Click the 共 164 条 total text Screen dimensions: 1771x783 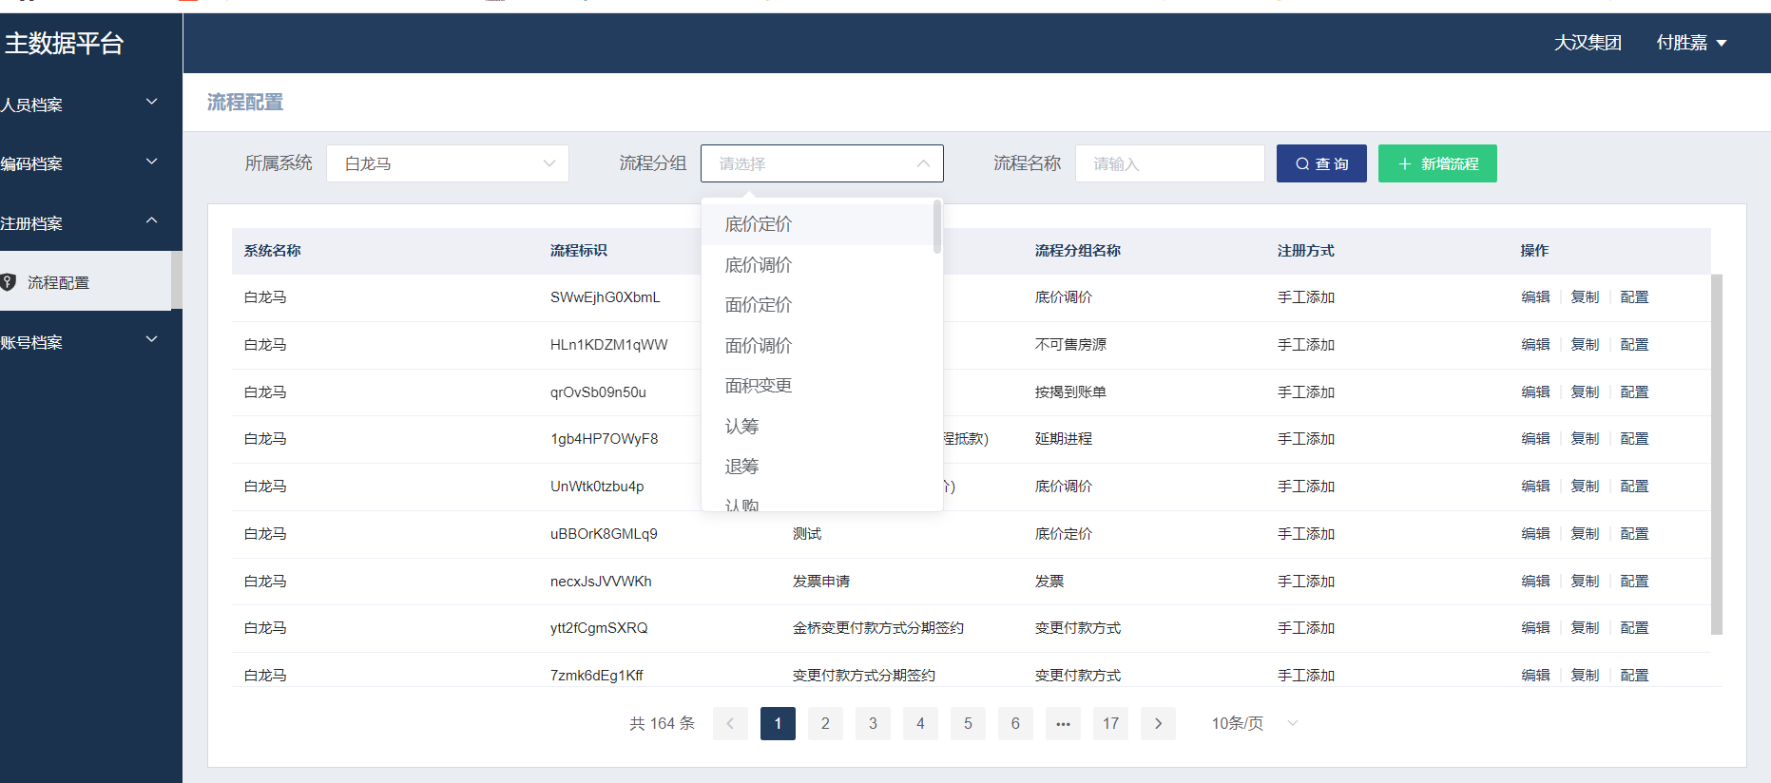(663, 723)
